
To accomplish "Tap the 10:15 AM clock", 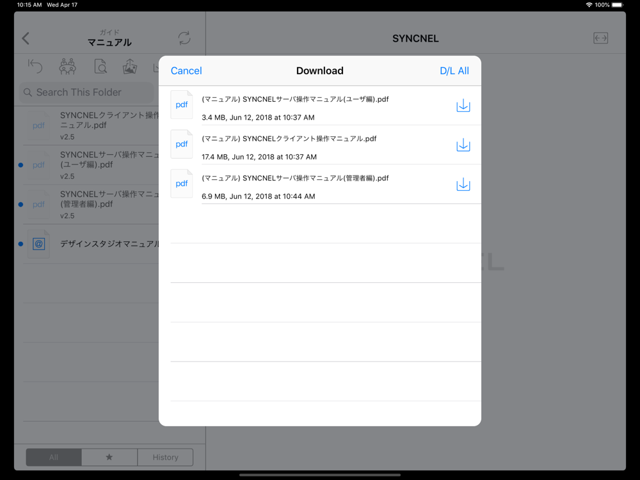I will 29,5.
